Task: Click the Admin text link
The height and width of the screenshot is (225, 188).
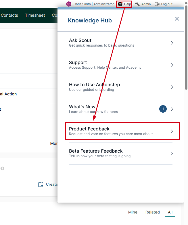Action: click(x=146, y=4)
